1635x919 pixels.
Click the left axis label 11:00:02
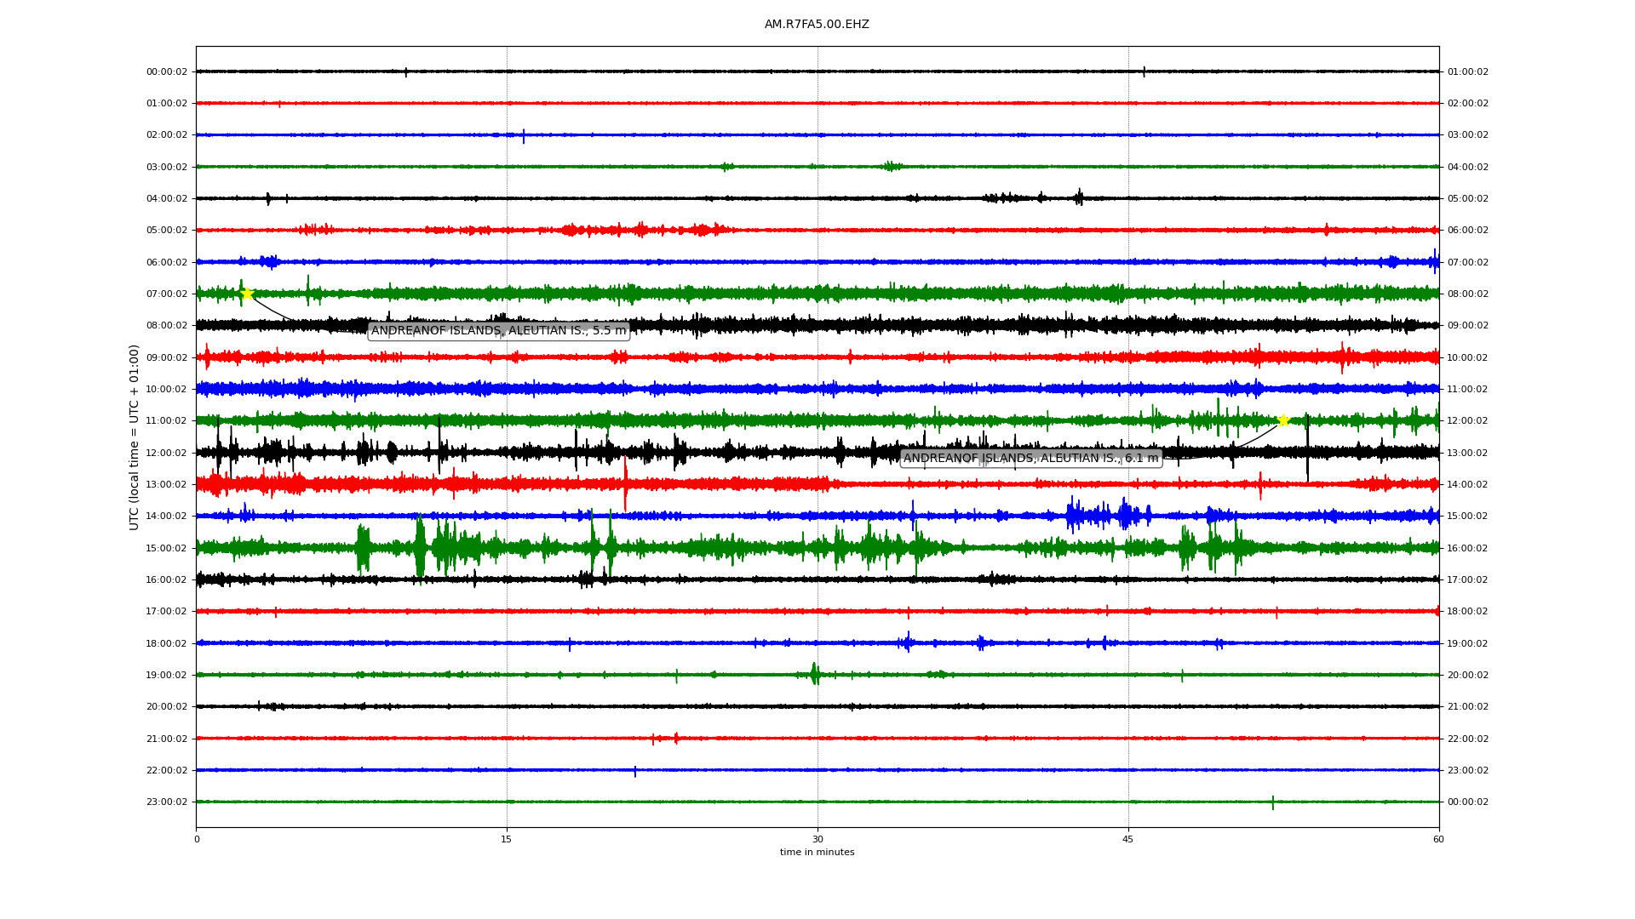(167, 421)
